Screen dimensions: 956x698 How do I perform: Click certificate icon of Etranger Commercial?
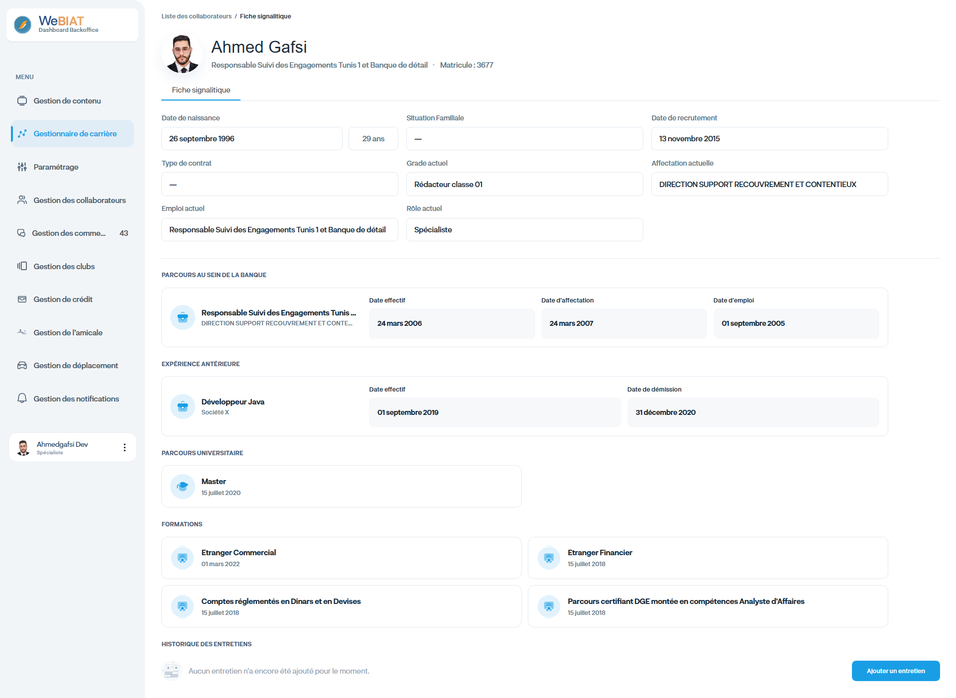[183, 558]
